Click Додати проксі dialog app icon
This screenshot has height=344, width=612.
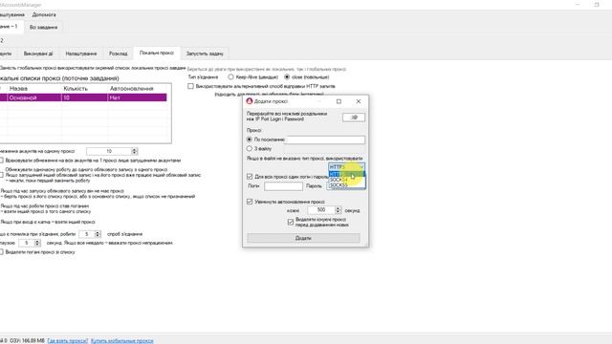click(x=250, y=101)
